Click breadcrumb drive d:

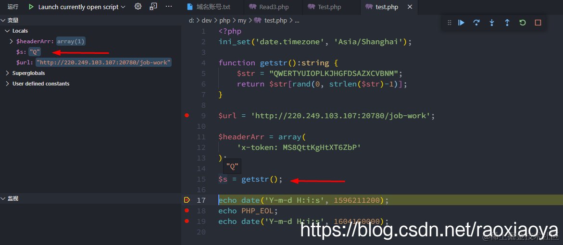191,21
